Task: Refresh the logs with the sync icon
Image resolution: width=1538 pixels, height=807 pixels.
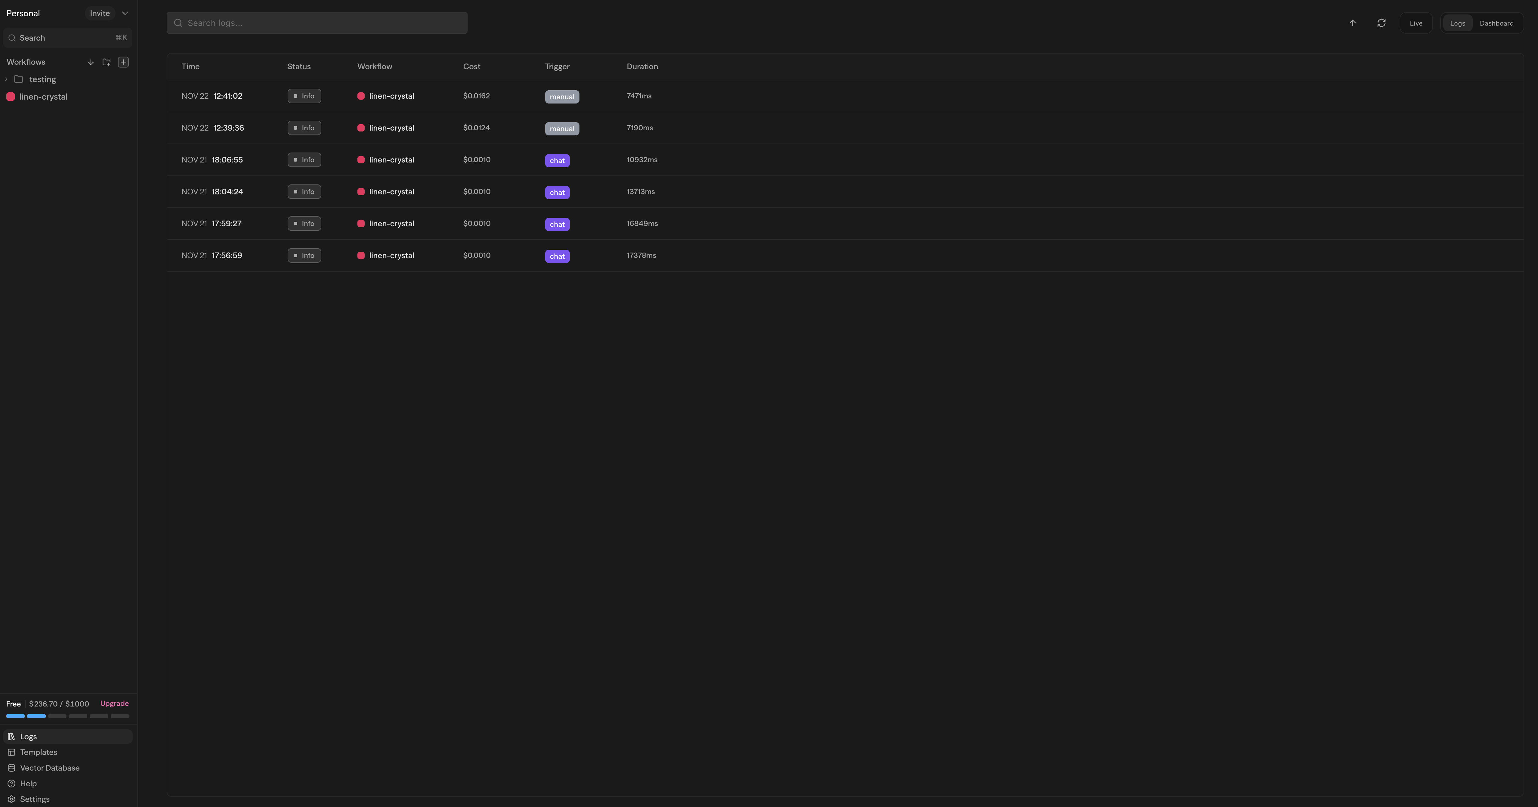Action: (x=1382, y=23)
